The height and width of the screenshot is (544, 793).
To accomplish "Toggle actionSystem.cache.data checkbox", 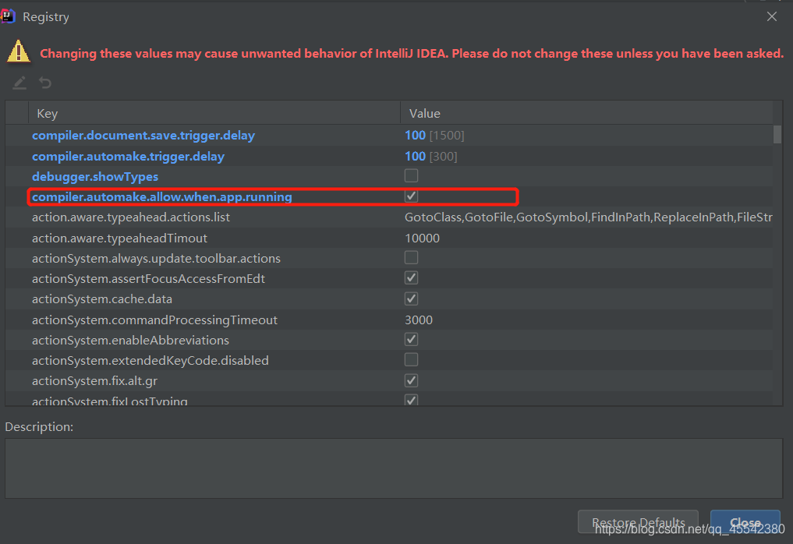I will [x=411, y=298].
